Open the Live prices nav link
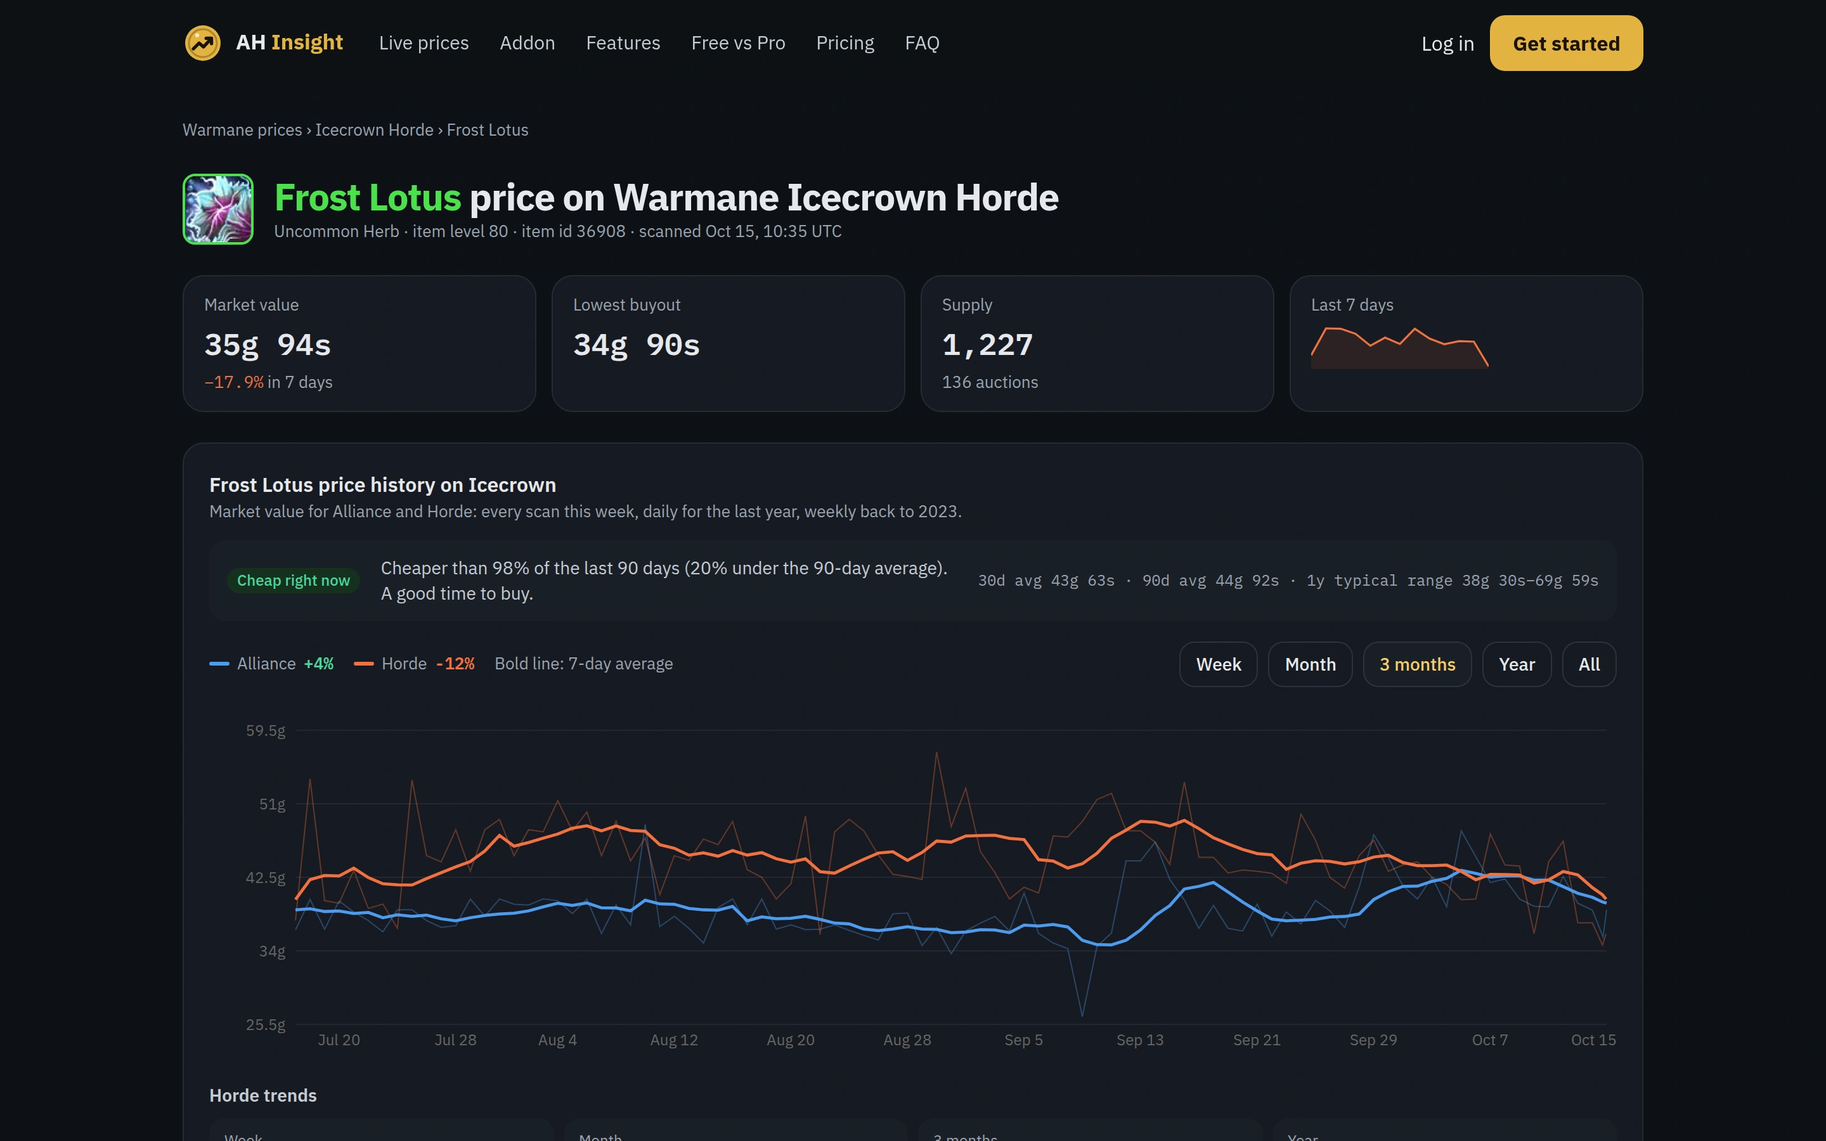Image resolution: width=1826 pixels, height=1141 pixels. (424, 43)
